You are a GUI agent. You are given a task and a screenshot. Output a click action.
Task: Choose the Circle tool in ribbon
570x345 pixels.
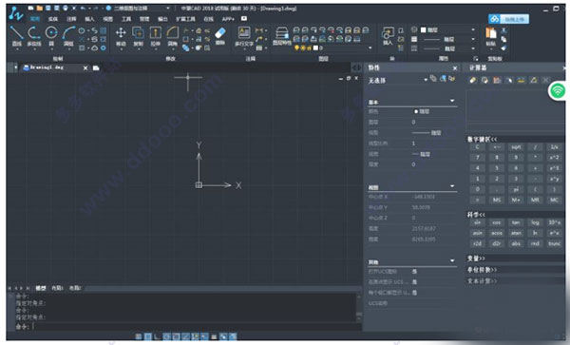51,35
